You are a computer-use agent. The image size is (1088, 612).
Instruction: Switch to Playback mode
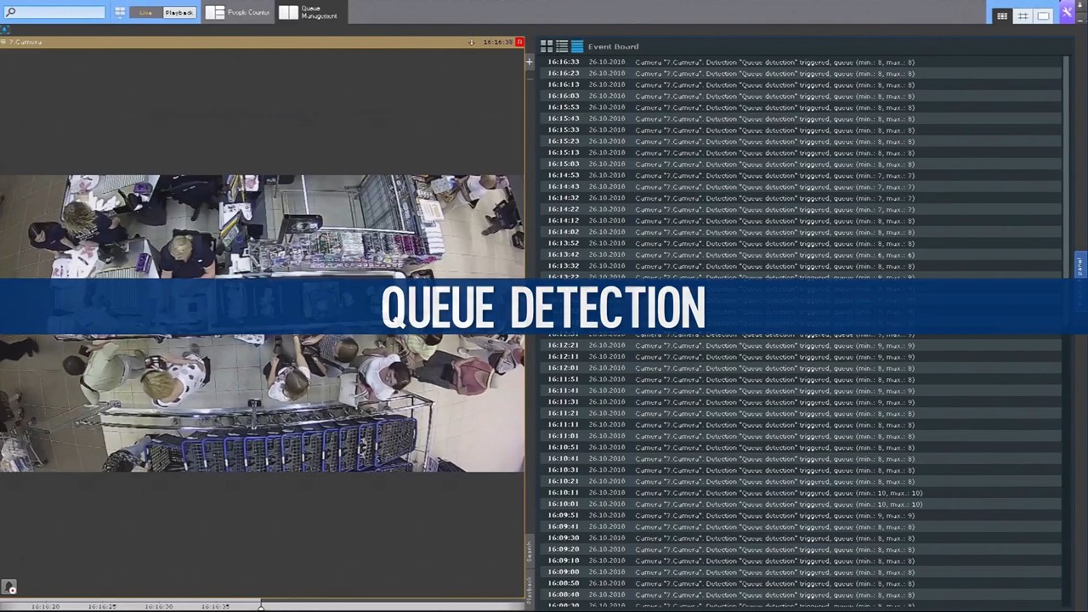coord(178,13)
